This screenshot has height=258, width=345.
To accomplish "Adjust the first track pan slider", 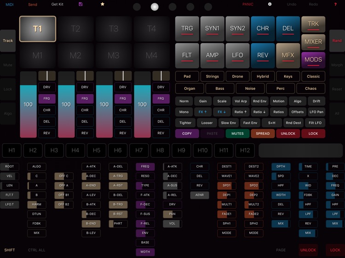I will pyautogui.click(x=47, y=76).
